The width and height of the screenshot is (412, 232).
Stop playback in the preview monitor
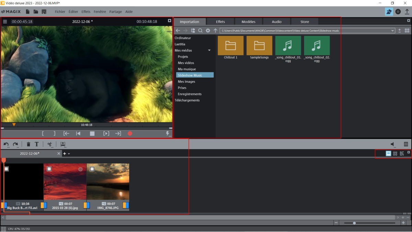click(x=92, y=133)
